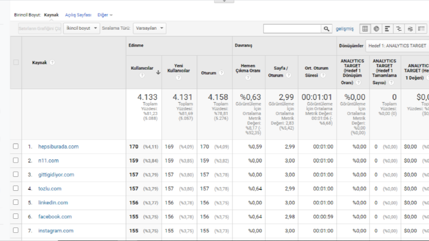Switch to pie chart percentage view
Viewport: 429px width, 241px height.
(x=376, y=29)
